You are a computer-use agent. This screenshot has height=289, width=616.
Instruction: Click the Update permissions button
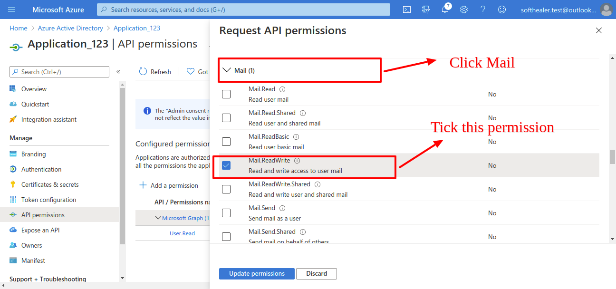point(257,274)
